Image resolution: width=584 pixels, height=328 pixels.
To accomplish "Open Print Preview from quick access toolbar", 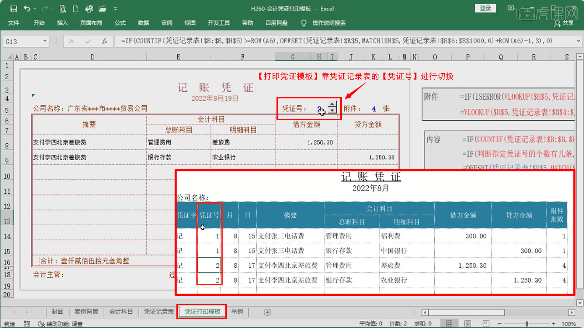I will [x=63, y=9].
